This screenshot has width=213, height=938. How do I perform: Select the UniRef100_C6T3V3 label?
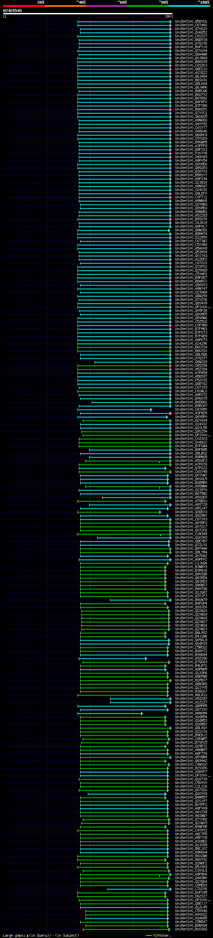[191, 519]
